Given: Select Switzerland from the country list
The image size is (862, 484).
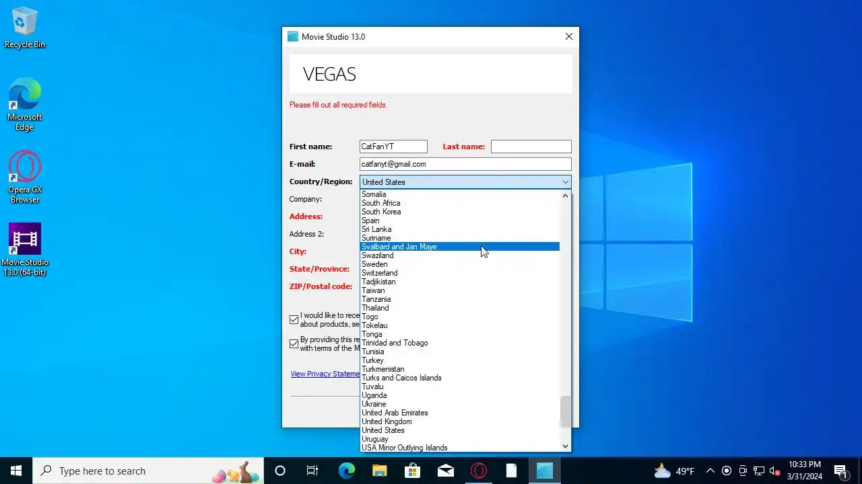Looking at the screenshot, I should pos(460,273).
